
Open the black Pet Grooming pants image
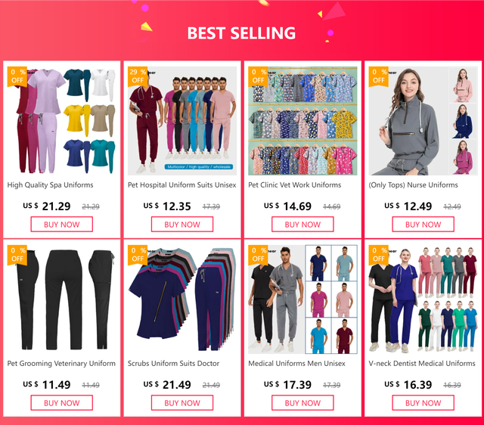coord(62,299)
